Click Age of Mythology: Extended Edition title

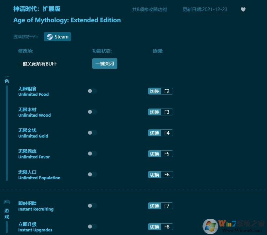(67, 20)
